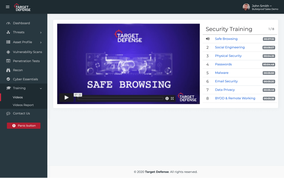
Task: Open the Passwords video link
Action: click(223, 64)
